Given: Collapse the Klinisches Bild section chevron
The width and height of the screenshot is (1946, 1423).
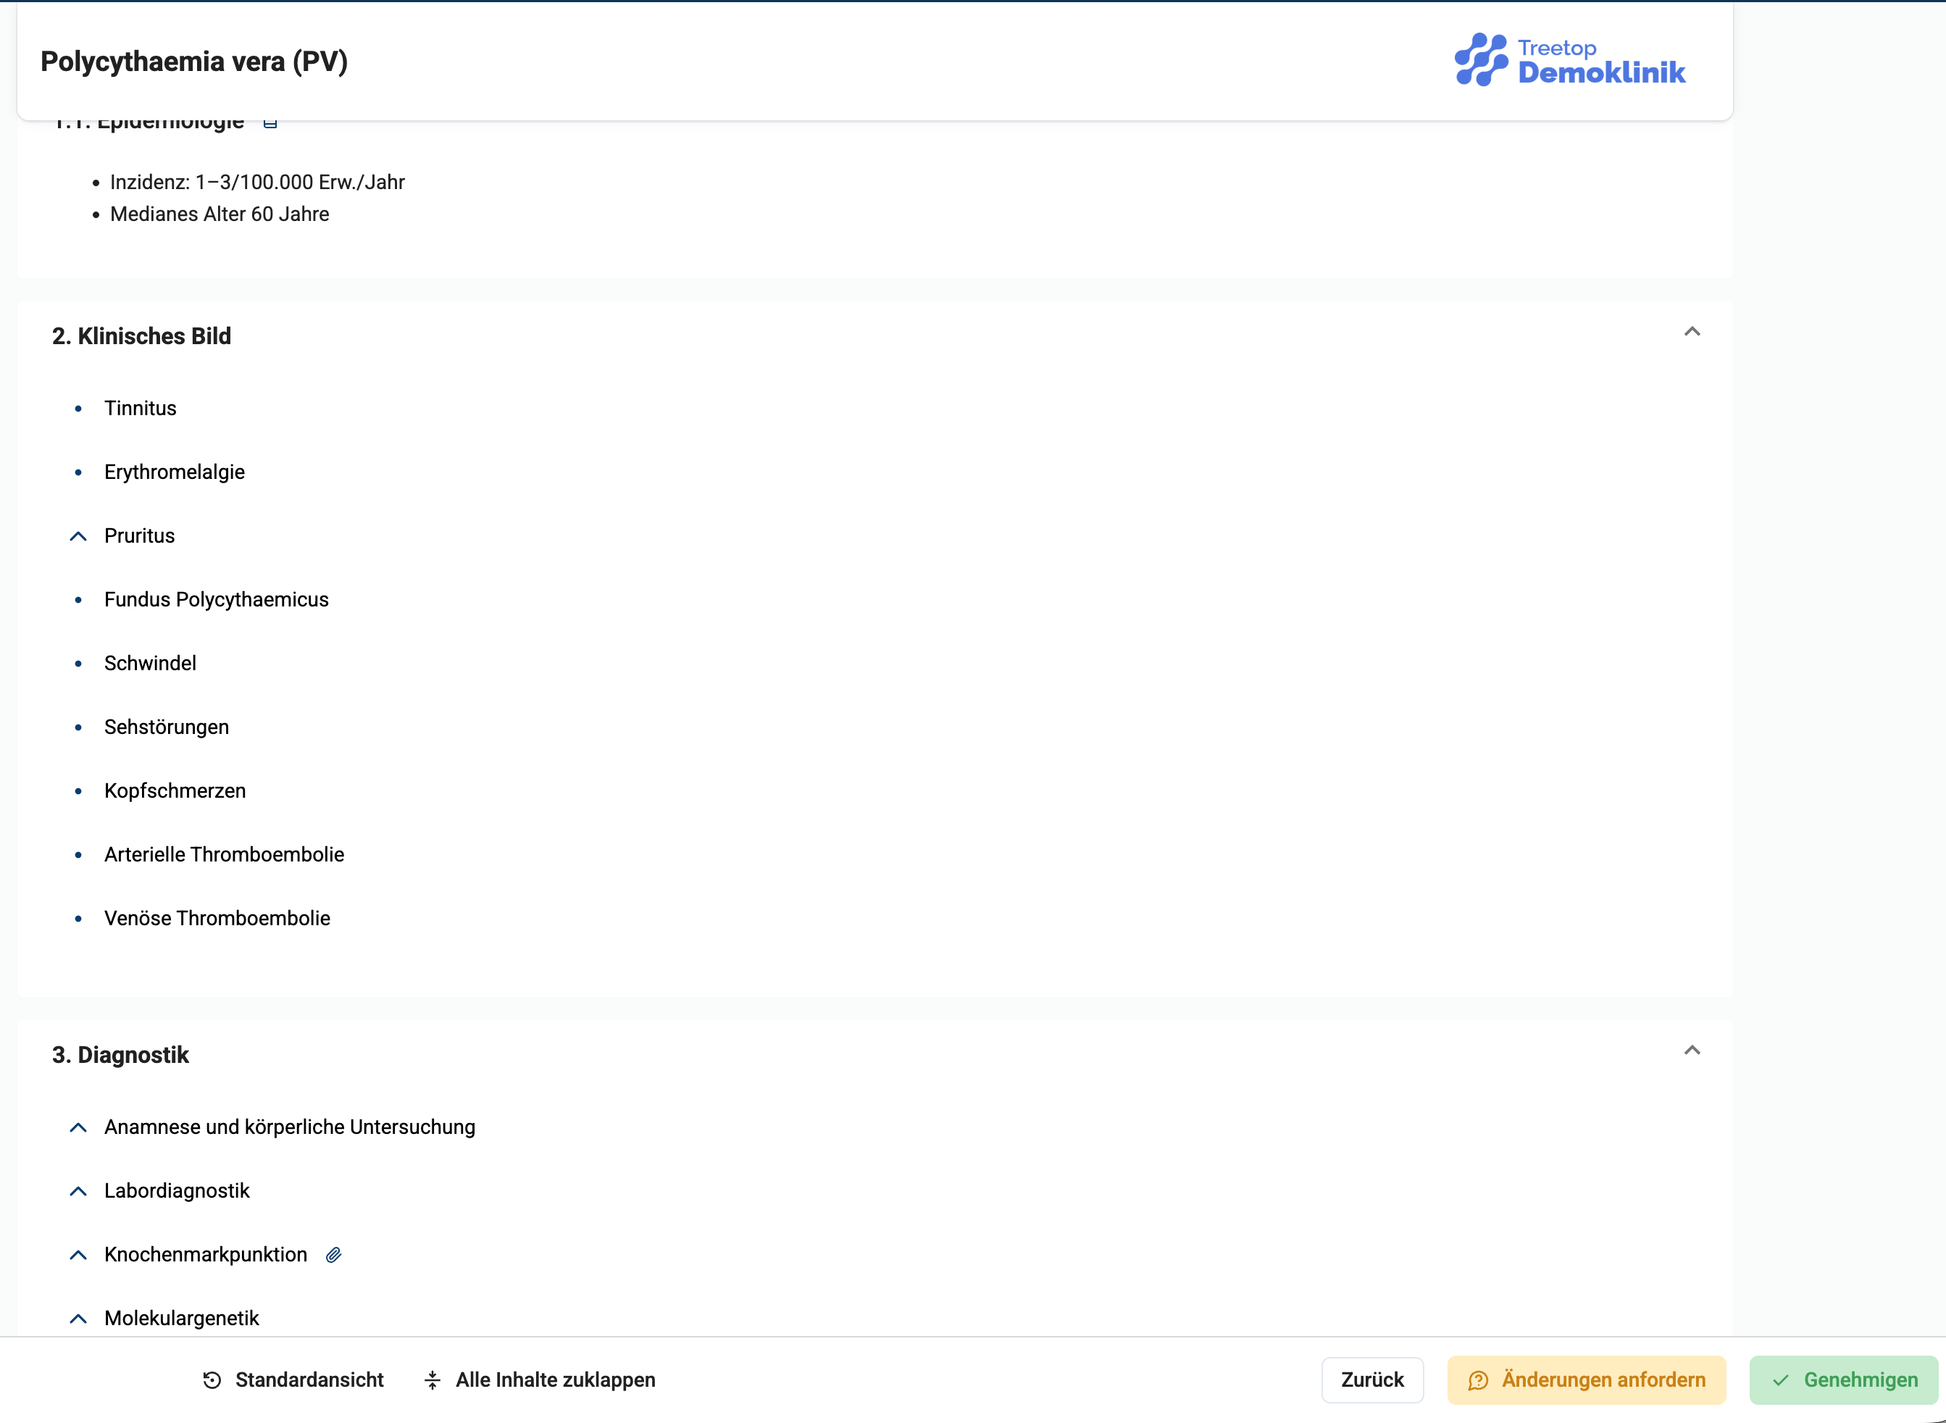Looking at the screenshot, I should pyautogui.click(x=1692, y=333).
